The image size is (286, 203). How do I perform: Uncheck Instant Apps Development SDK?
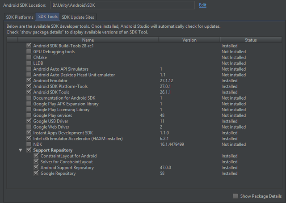click(x=29, y=133)
